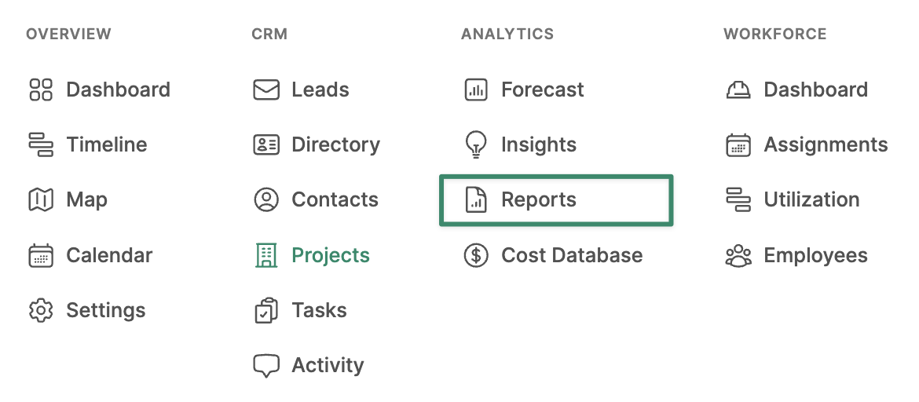This screenshot has width=919, height=402.
Task: Select the Employees people icon
Action: point(738,255)
